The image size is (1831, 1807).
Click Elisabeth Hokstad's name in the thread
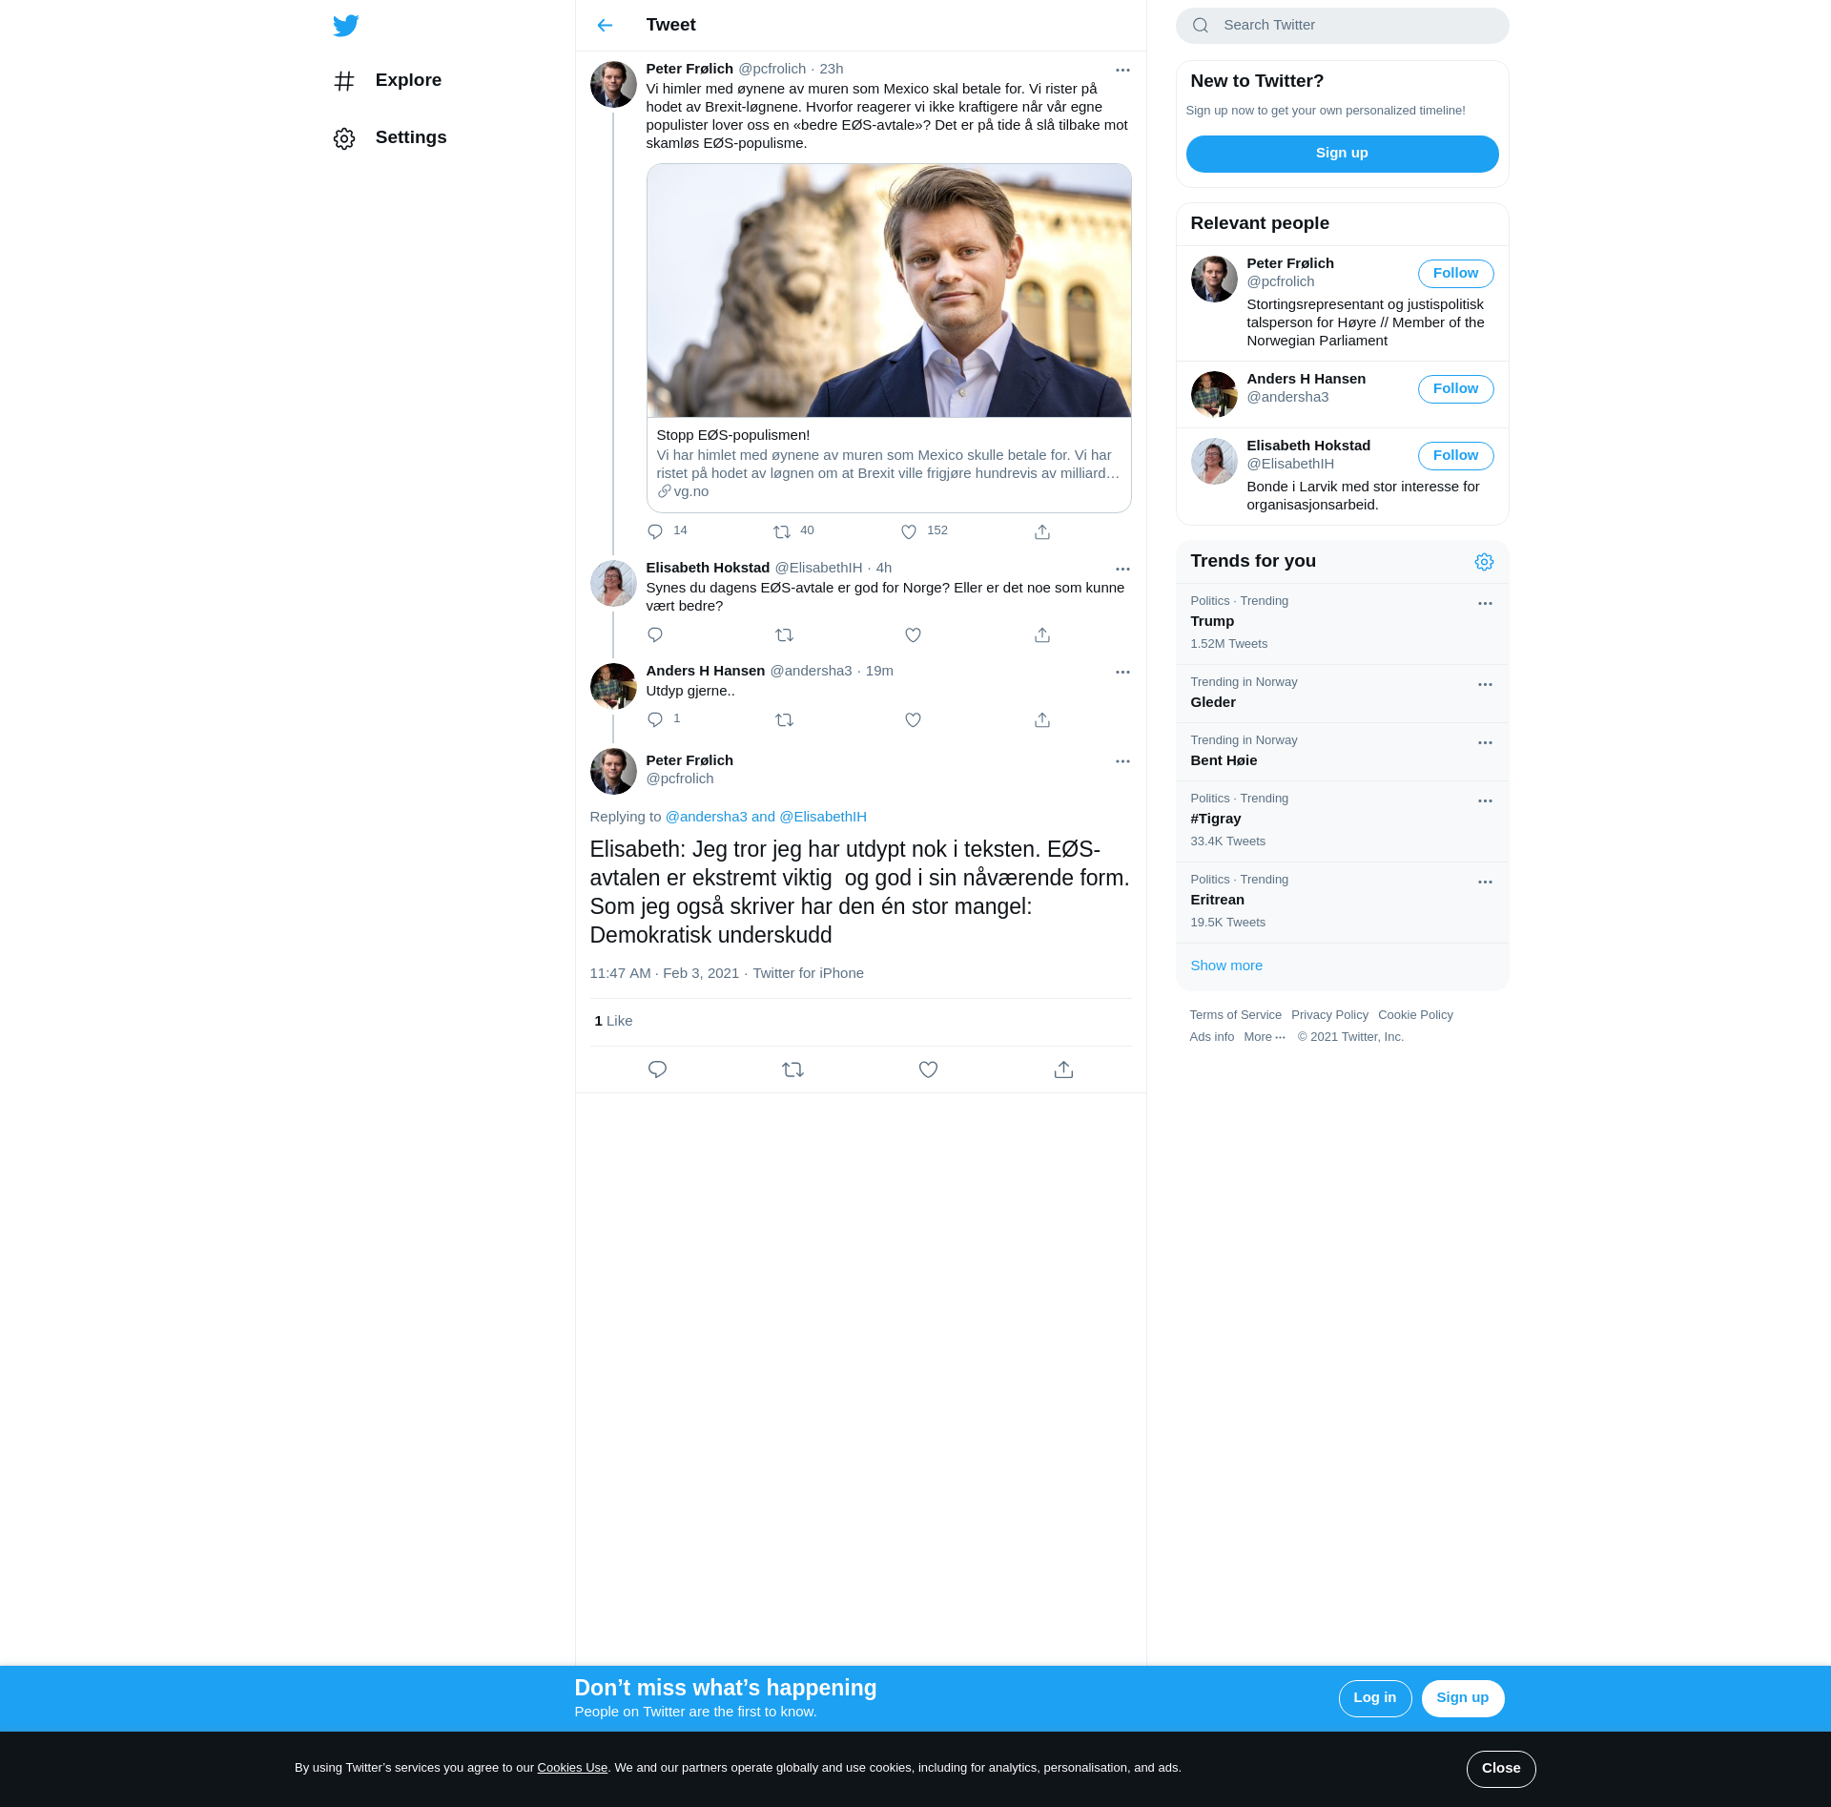(708, 568)
